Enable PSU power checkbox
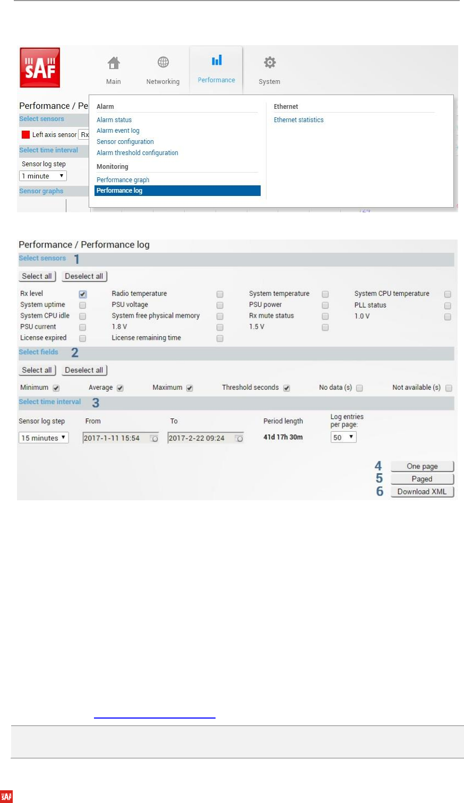 click(x=325, y=305)
